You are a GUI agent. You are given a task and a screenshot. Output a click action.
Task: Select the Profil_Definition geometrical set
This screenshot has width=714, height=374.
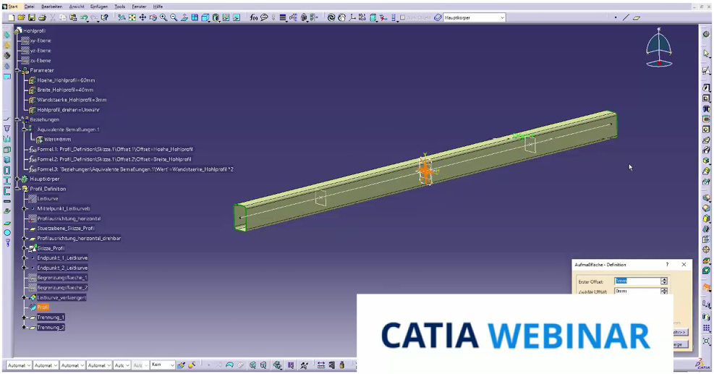(48, 189)
